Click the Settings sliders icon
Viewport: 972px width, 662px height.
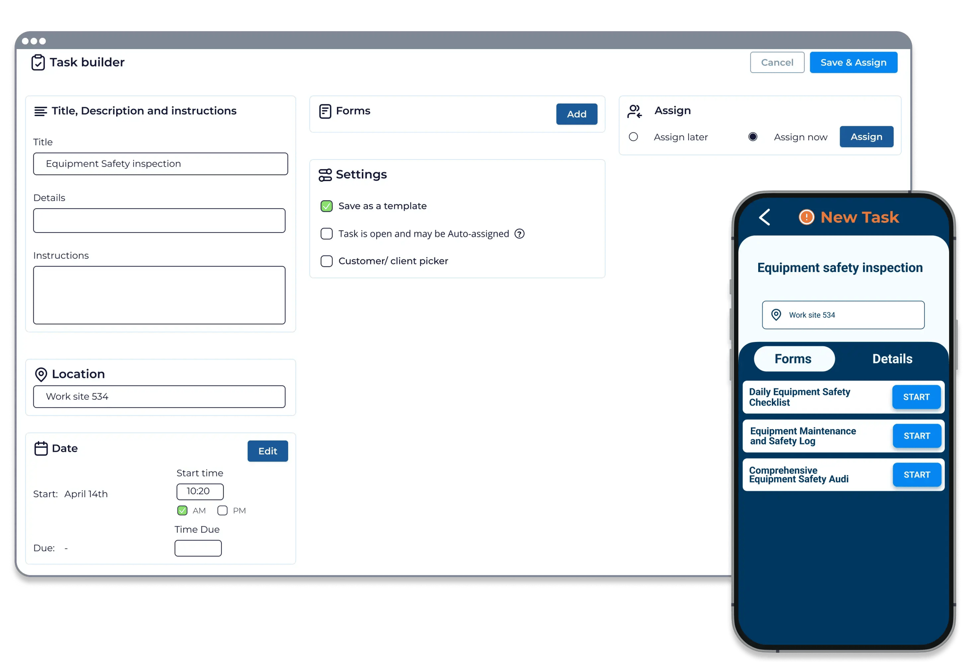click(325, 174)
